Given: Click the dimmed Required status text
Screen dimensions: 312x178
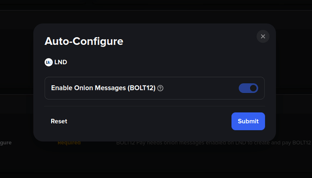Looking at the screenshot, I should click(x=69, y=143).
